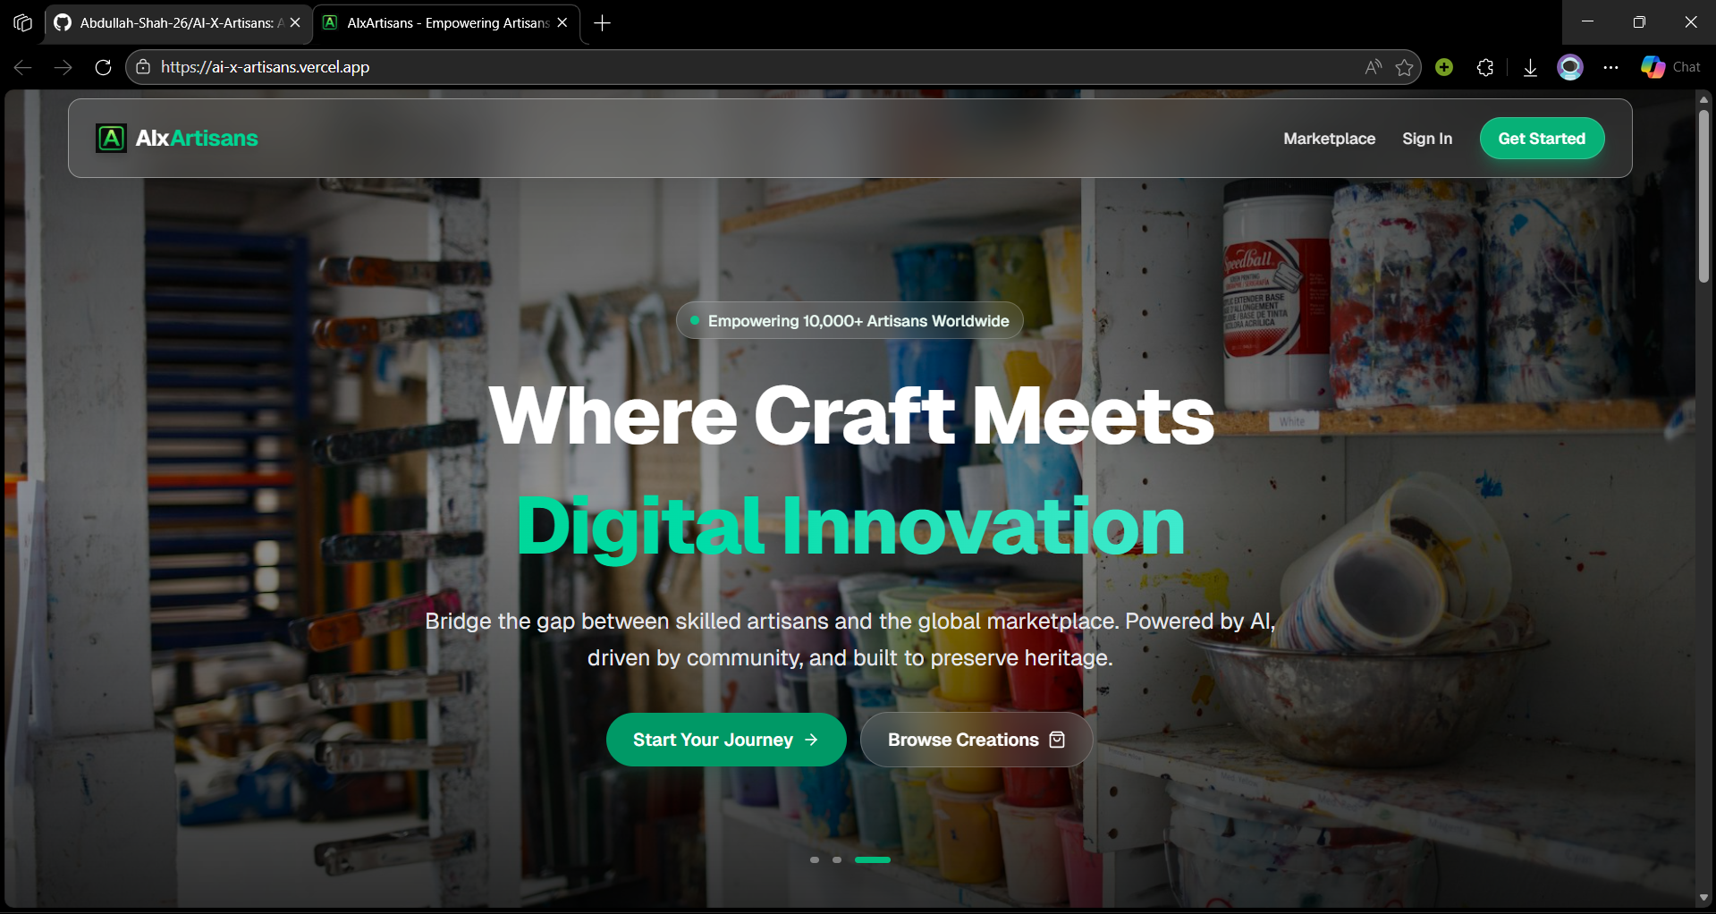Click the Where Craft Meets headline
Viewport: 1716px width, 914px height.
[x=851, y=416]
